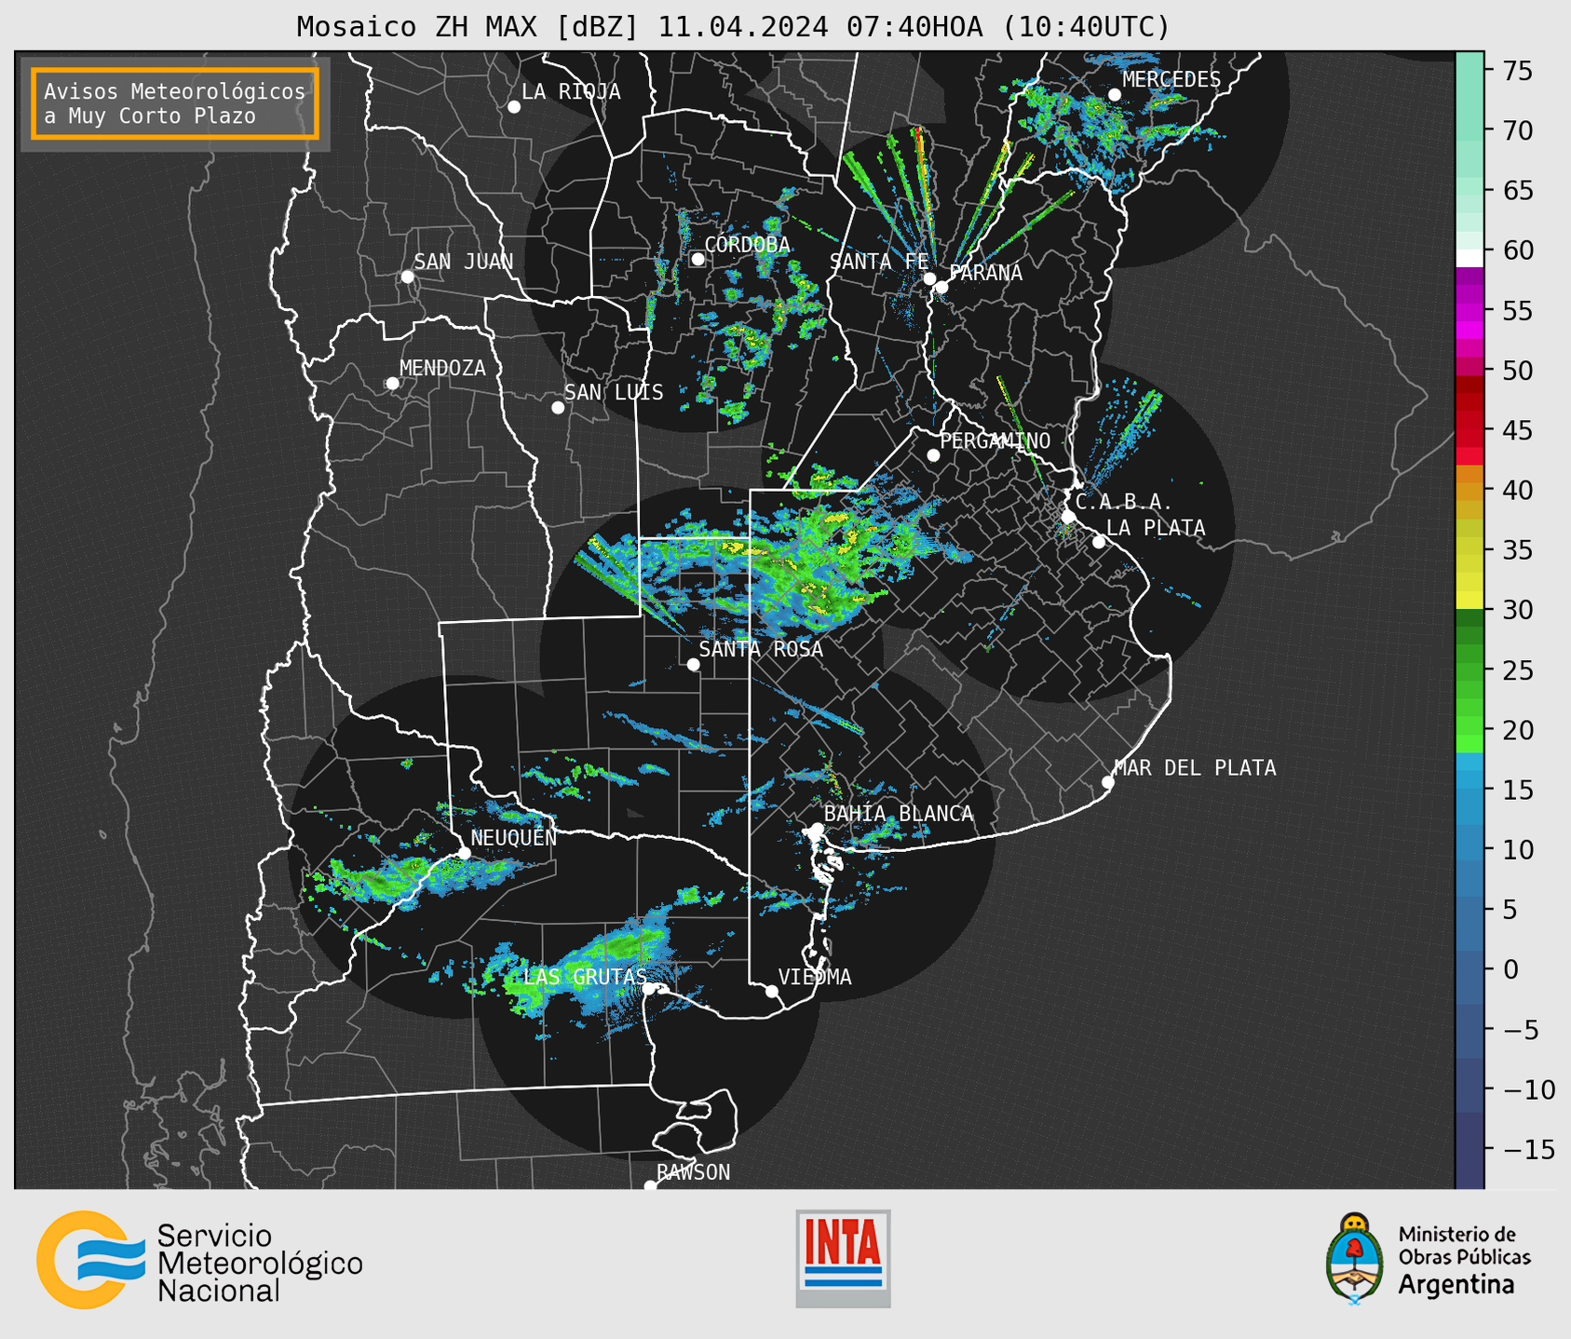Click the SANTA ROSA label
This screenshot has width=1571, height=1339.
tap(761, 649)
